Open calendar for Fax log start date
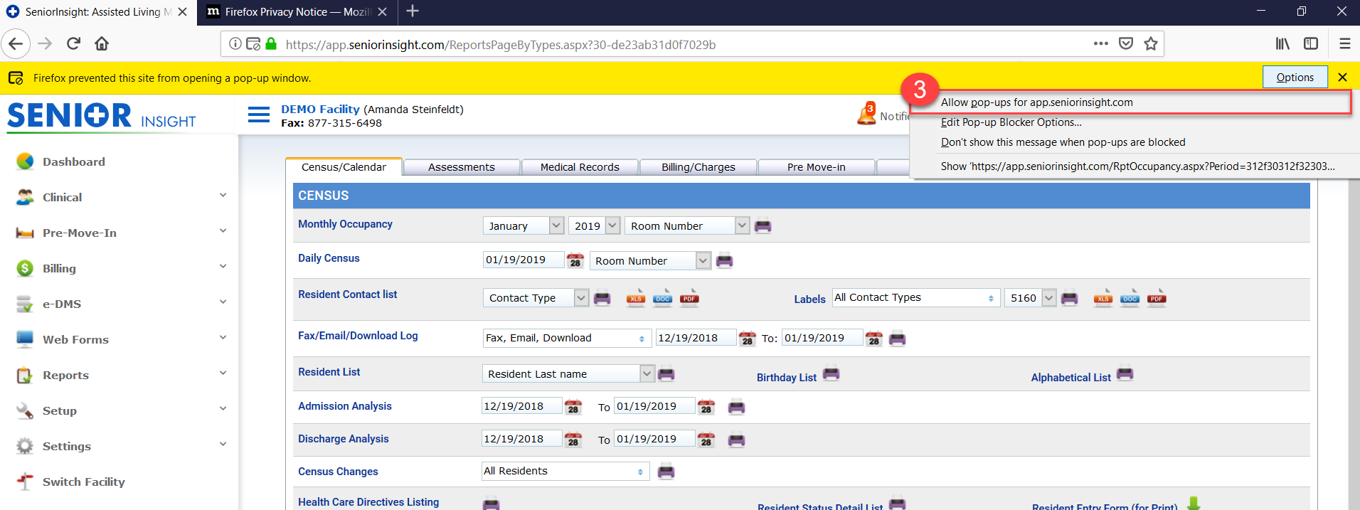The width and height of the screenshot is (1360, 510). pos(747,339)
